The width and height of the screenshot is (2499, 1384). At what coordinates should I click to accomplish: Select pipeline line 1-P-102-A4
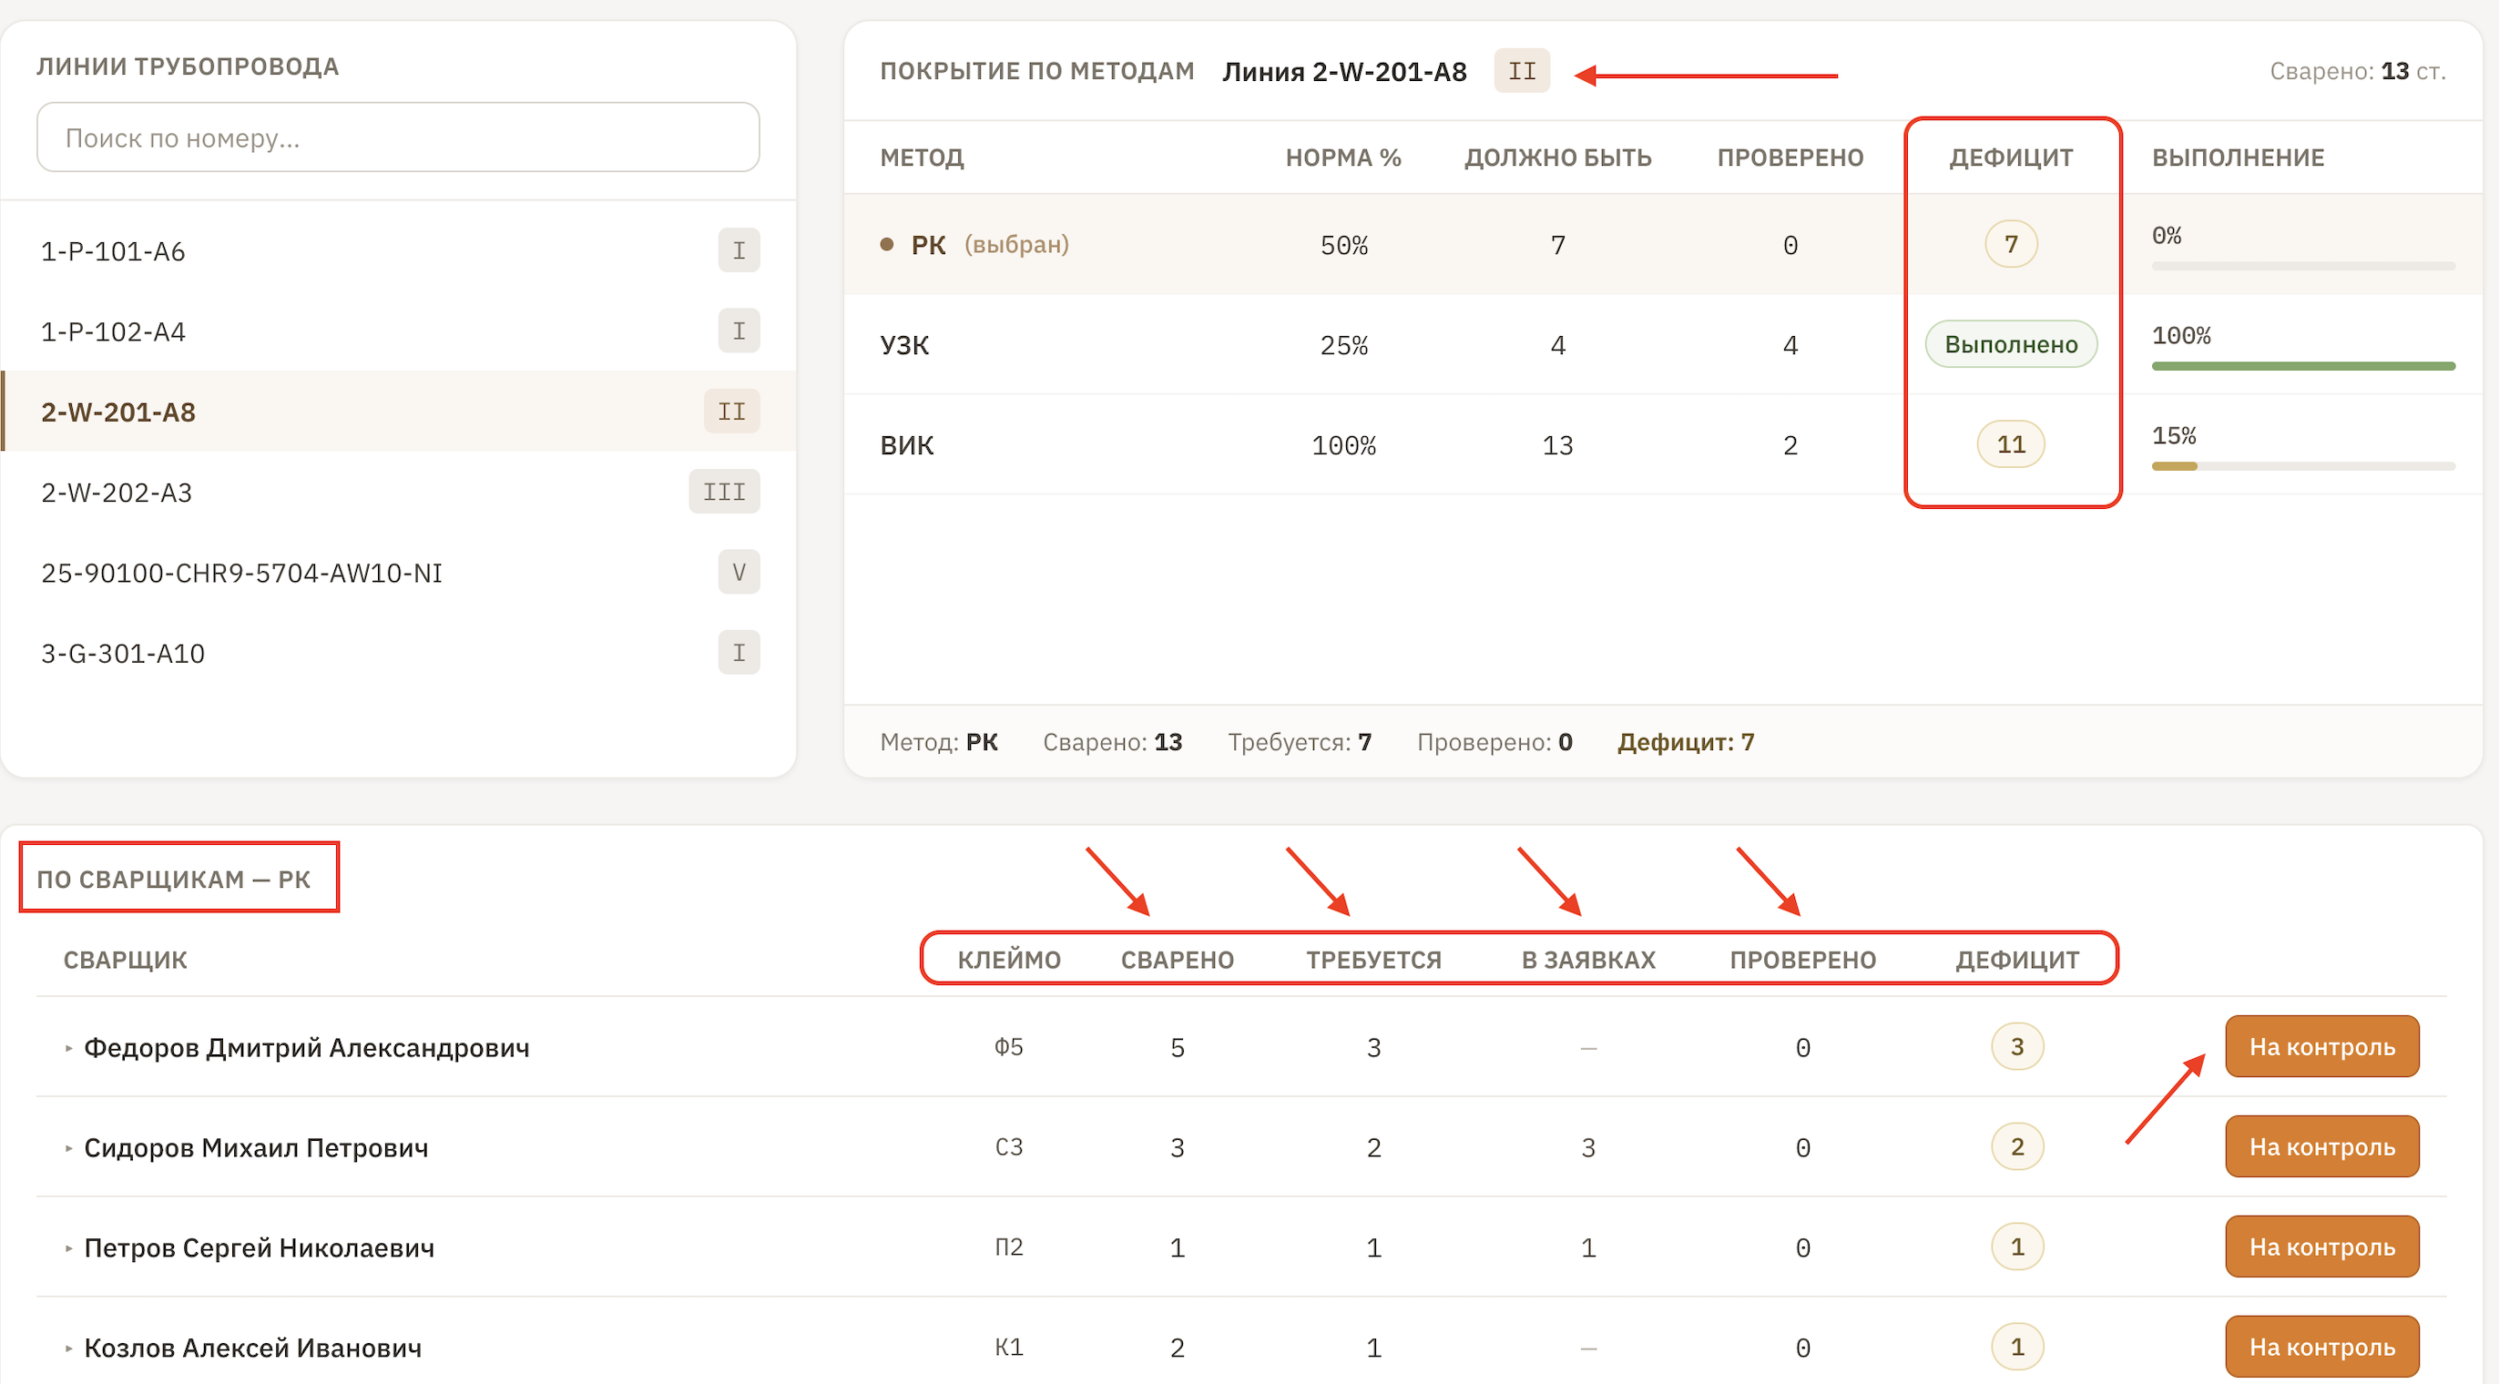click(x=398, y=331)
